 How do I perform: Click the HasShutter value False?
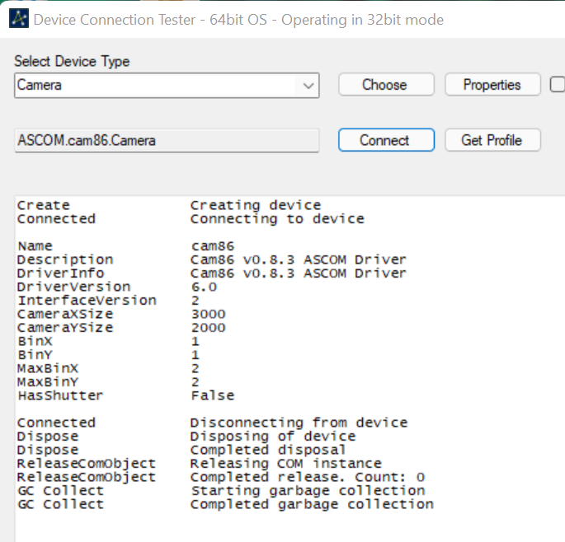tap(213, 395)
